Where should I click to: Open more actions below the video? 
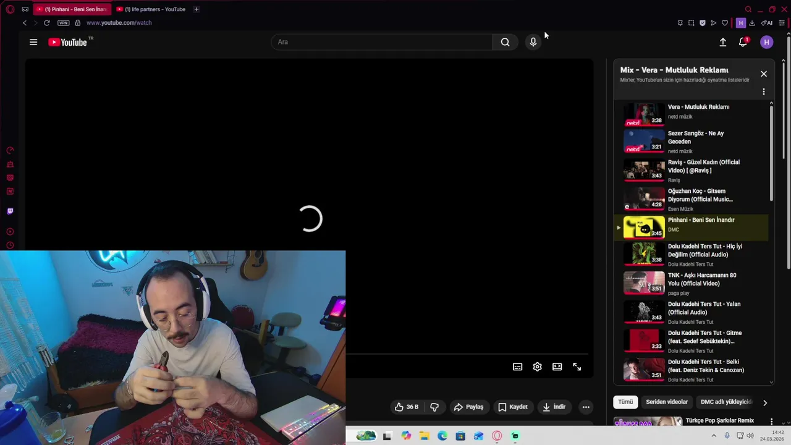[x=586, y=407]
